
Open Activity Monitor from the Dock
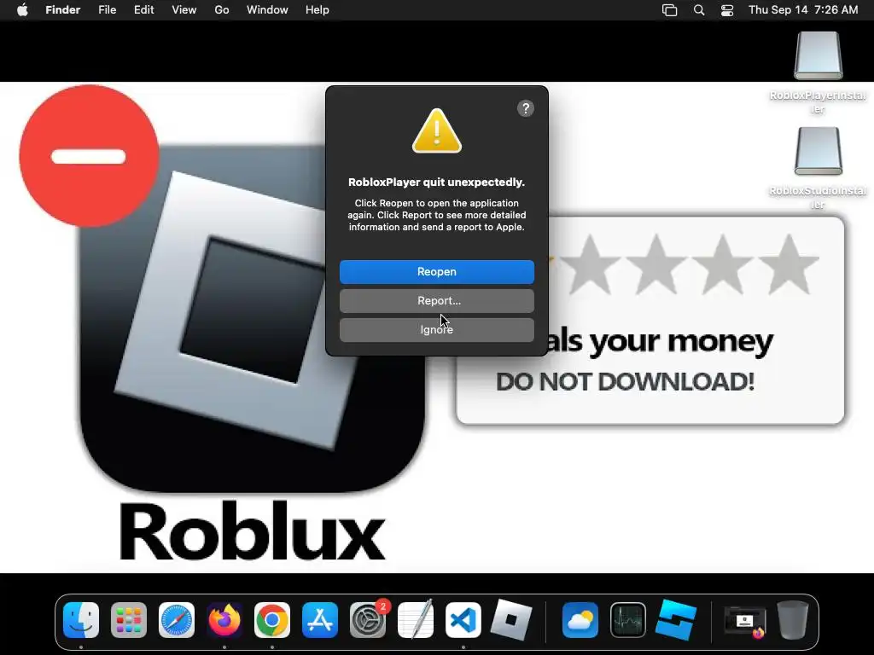(x=628, y=620)
